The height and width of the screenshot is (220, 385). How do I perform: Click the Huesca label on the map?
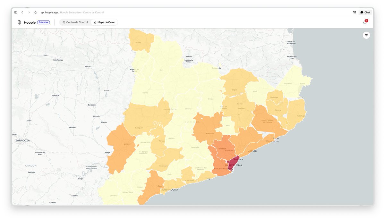point(55,95)
